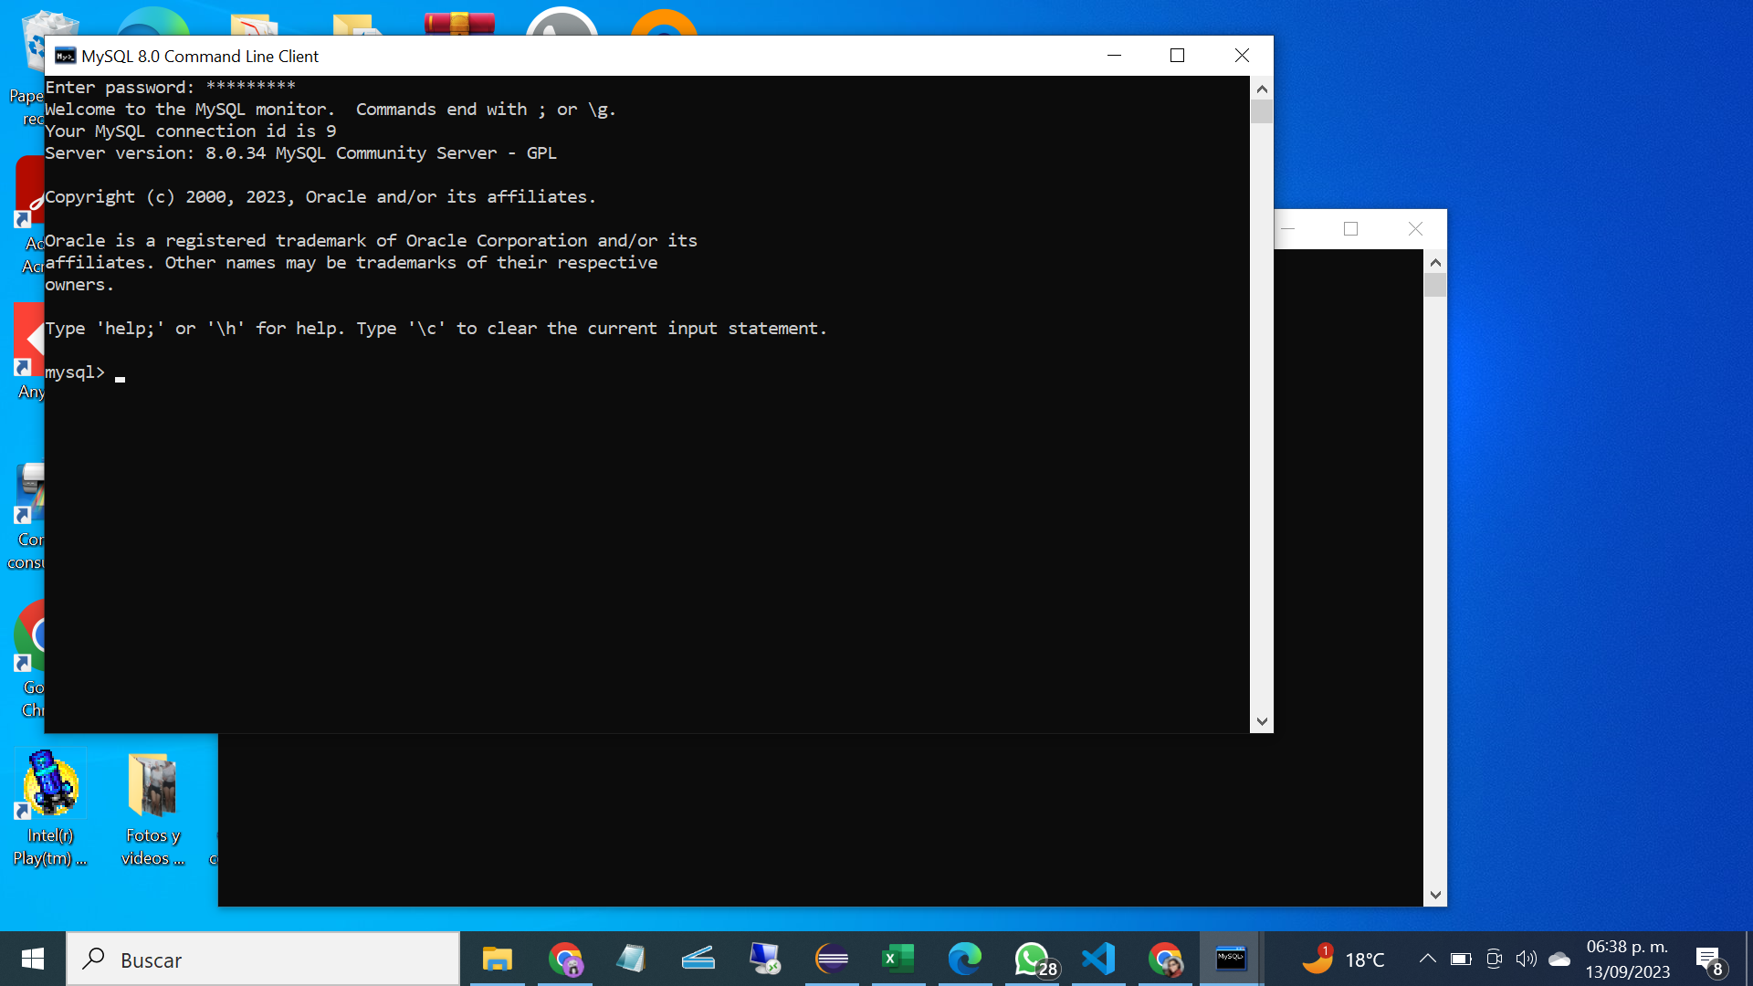The image size is (1753, 986).
Task: Open the 18°C weather widget
Action: [x=1343, y=959]
